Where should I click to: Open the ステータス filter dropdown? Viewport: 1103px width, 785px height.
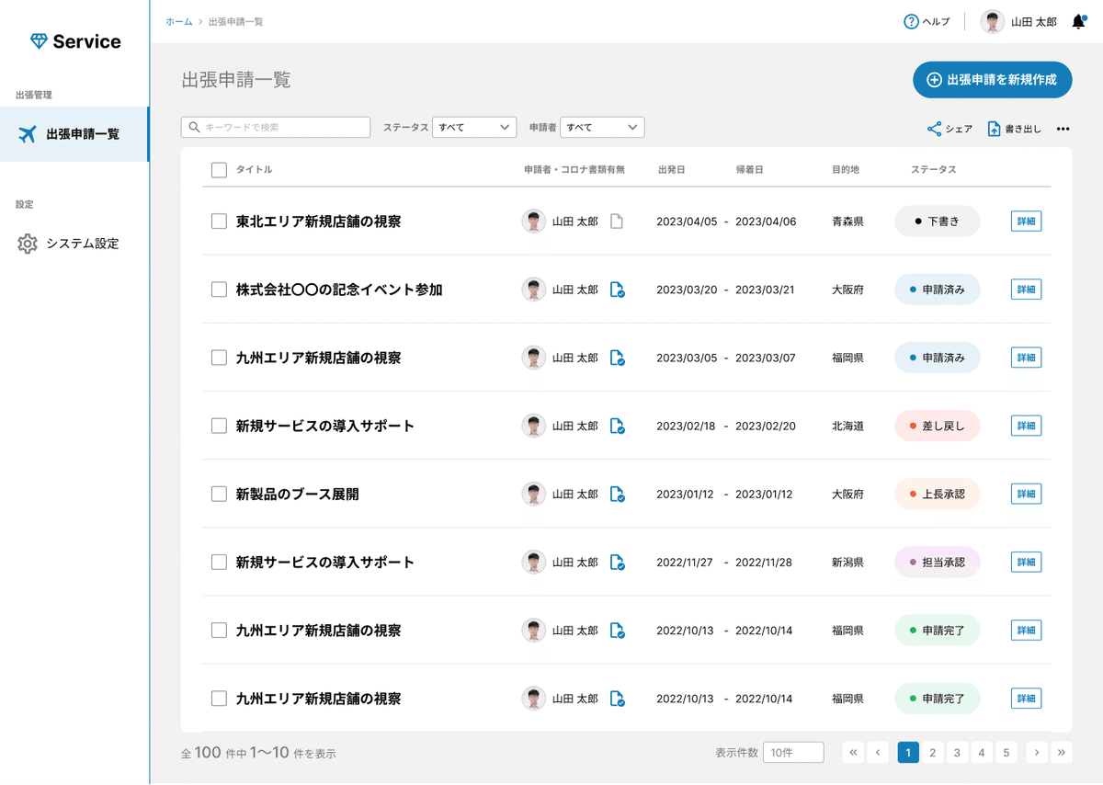[474, 127]
